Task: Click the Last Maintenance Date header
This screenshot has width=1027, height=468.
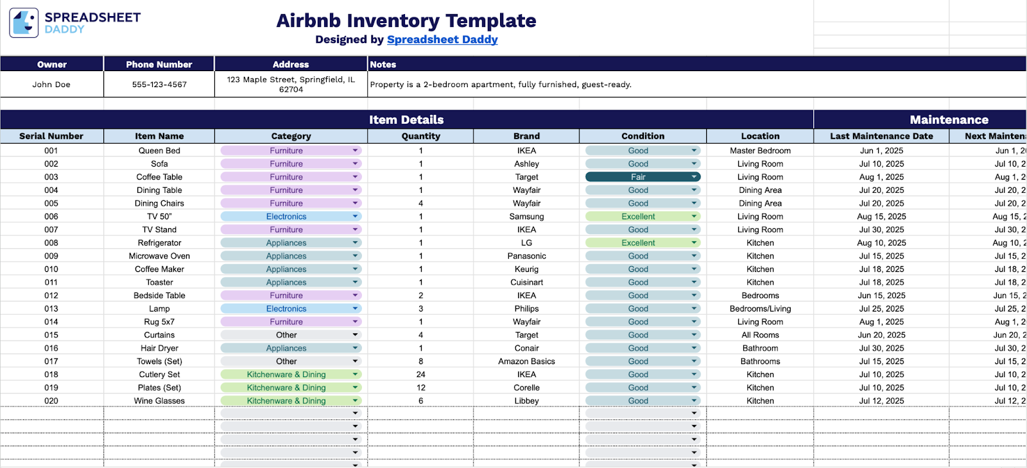Action: tap(881, 136)
